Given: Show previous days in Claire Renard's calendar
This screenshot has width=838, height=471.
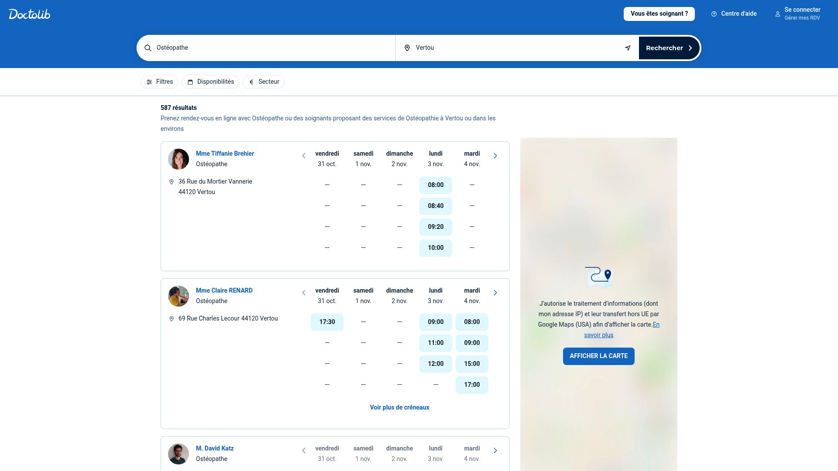Looking at the screenshot, I should pyautogui.click(x=304, y=293).
